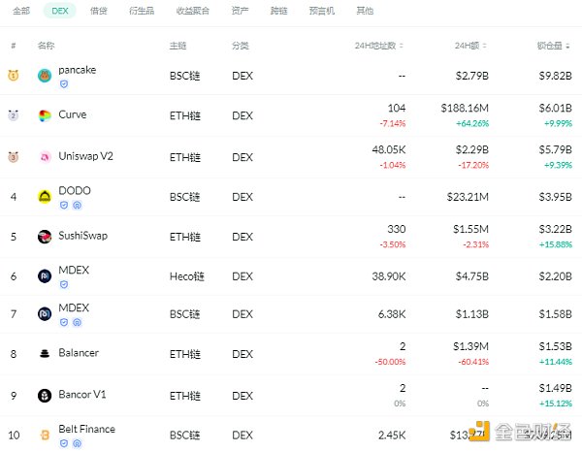
Task: Click the Bancor V1 logo icon
Action: [45, 396]
